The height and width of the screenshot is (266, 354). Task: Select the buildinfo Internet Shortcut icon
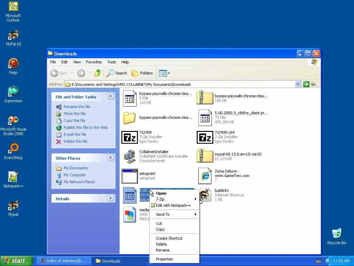click(x=205, y=195)
